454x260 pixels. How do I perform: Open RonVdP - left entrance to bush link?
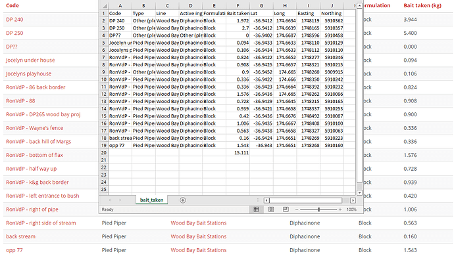click(x=43, y=196)
